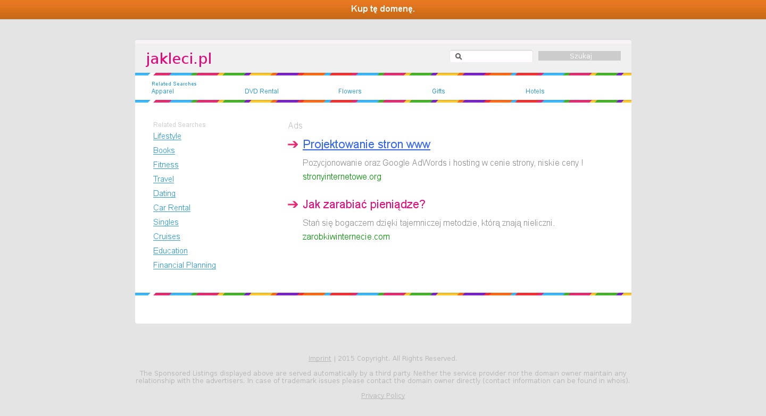Choose Financial Planning in sidebar
766x416 pixels.
[x=184, y=265]
